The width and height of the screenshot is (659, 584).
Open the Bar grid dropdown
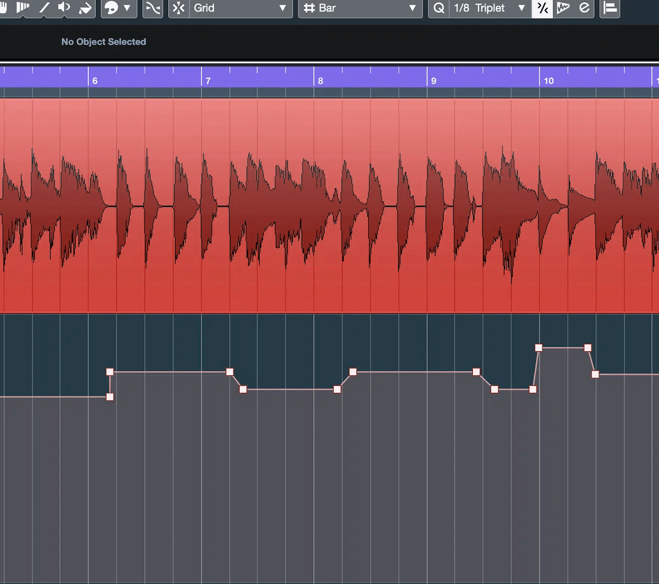point(360,9)
